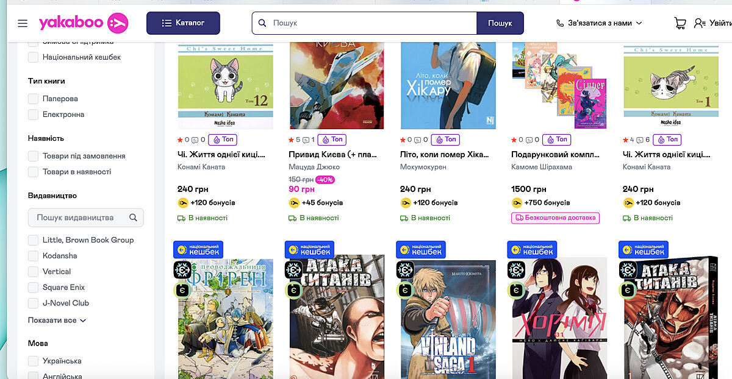Click the yakaboo logo
The width and height of the screenshot is (732, 379).
coord(84,23)
